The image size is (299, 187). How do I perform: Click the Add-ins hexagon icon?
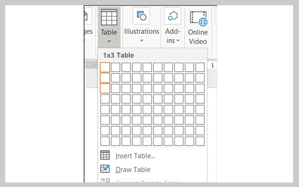click(x=173, y=16)
